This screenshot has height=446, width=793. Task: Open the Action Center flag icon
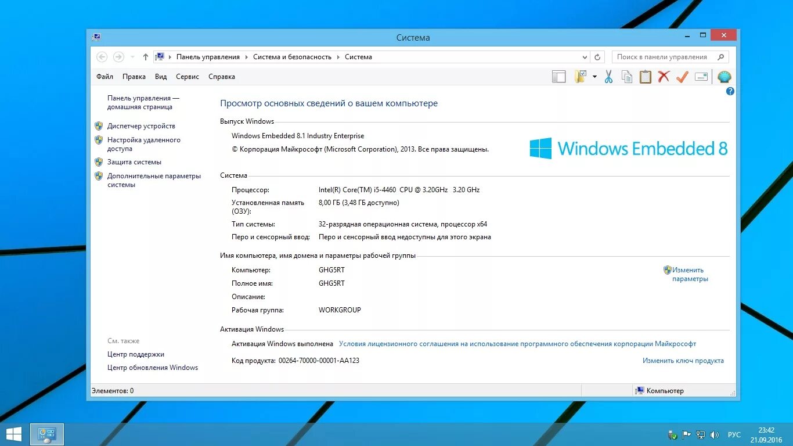point(687,434)
